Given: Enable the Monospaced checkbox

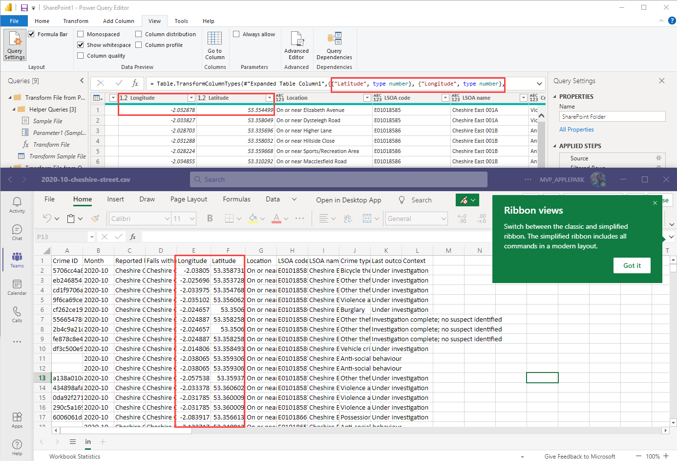Looking at the screenshot, I should click(81, 34).
